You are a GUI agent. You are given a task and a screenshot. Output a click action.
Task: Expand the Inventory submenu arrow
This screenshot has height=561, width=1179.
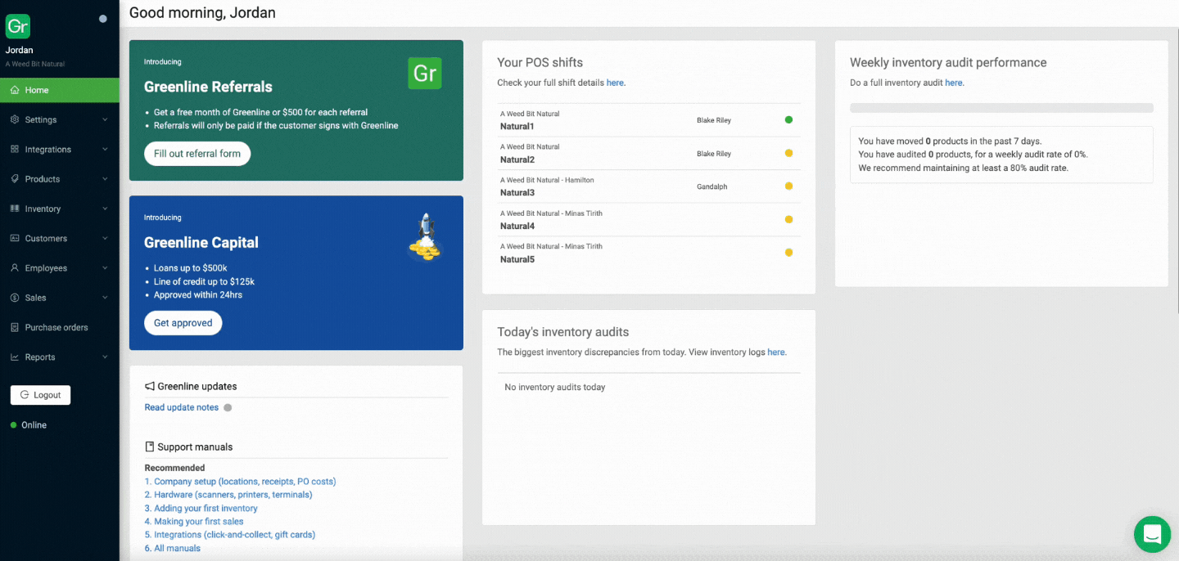click(x=105, y=209)
